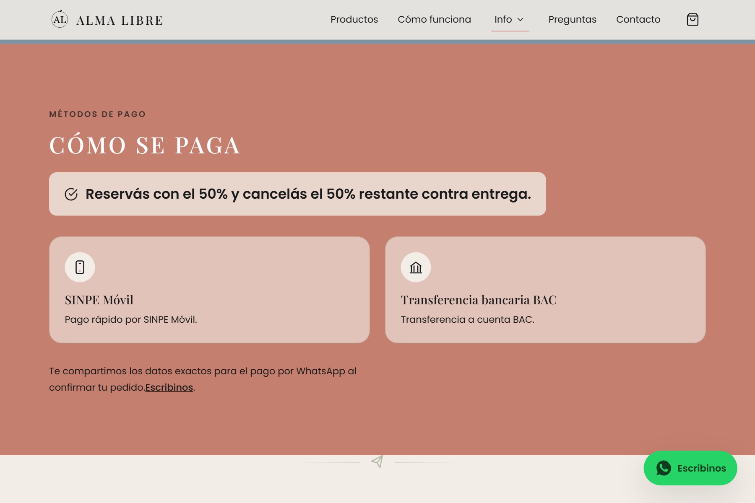This screenshot has width=755, height=503.
Task: Click the bank building icon
Action: coord(416,267)
